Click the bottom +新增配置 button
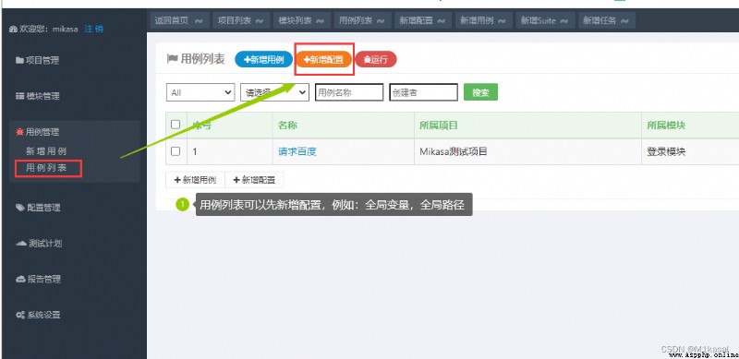This screenshot has height=359, width=739. (254, 180)
